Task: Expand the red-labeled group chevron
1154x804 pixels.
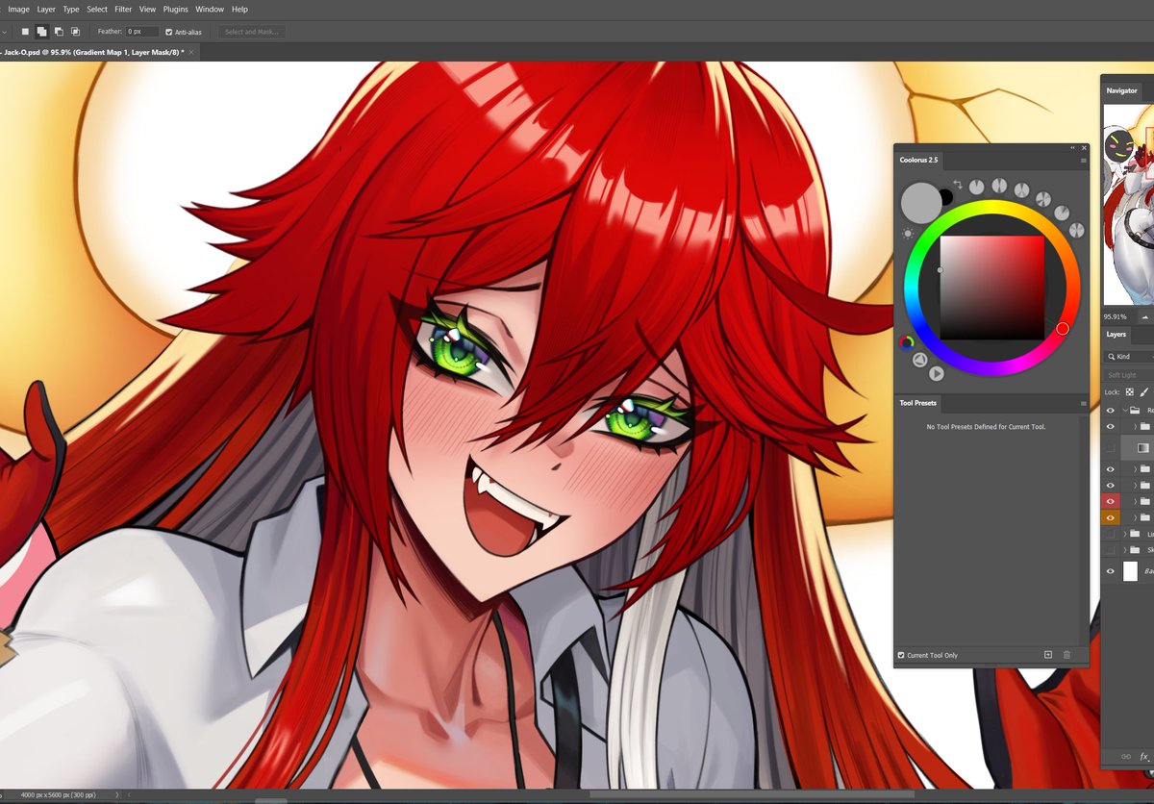Action: point(1135,501)
